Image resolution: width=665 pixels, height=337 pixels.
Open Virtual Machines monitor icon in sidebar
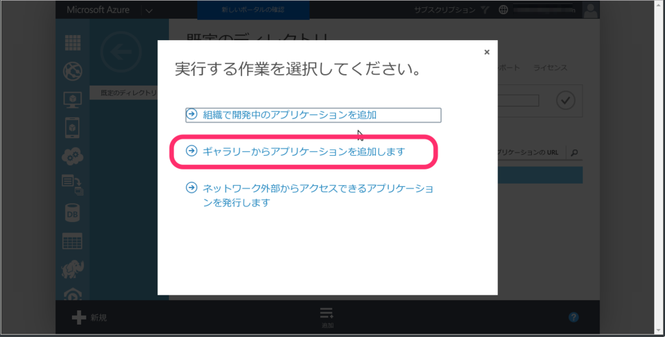point(73,99)
